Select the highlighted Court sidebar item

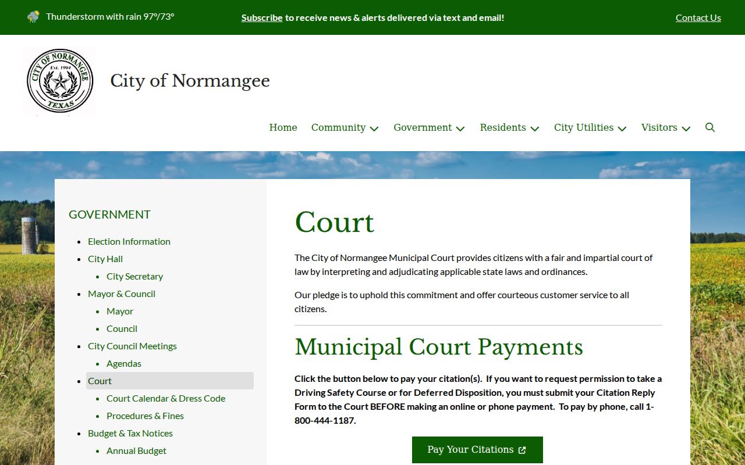point(170,381)
